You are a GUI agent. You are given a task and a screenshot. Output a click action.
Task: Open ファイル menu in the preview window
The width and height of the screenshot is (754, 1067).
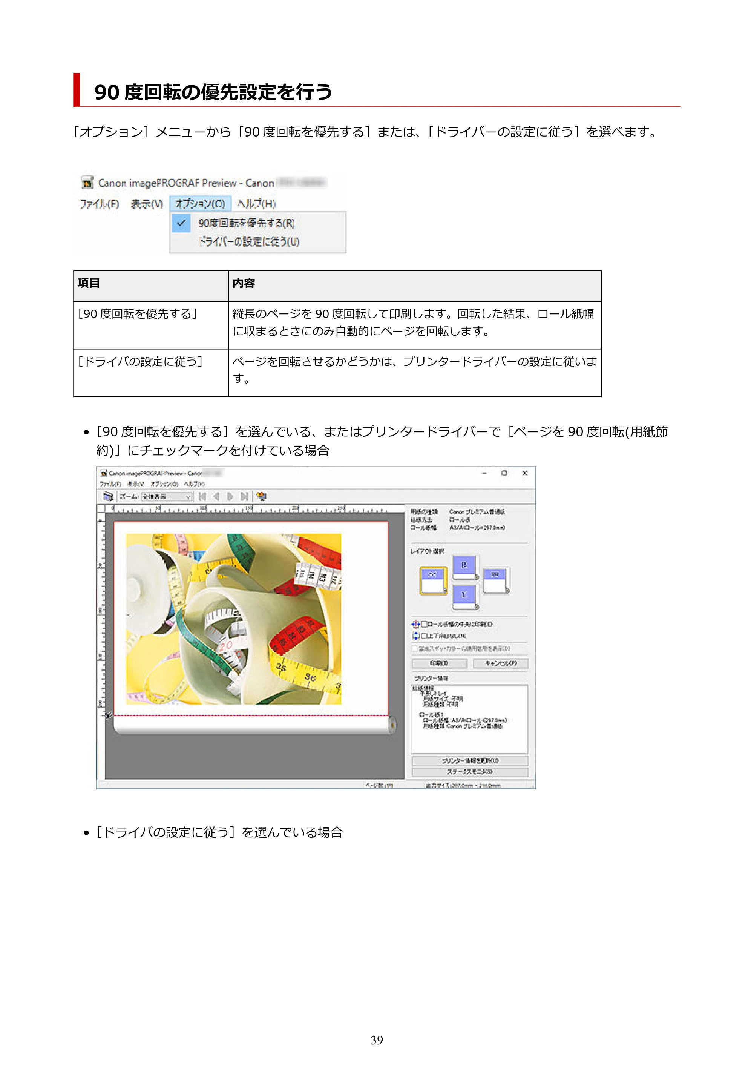click(110, 484)
